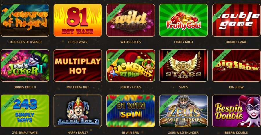
Task: Click the WILD COOKIES text label
Action: (x=130, y=42)
